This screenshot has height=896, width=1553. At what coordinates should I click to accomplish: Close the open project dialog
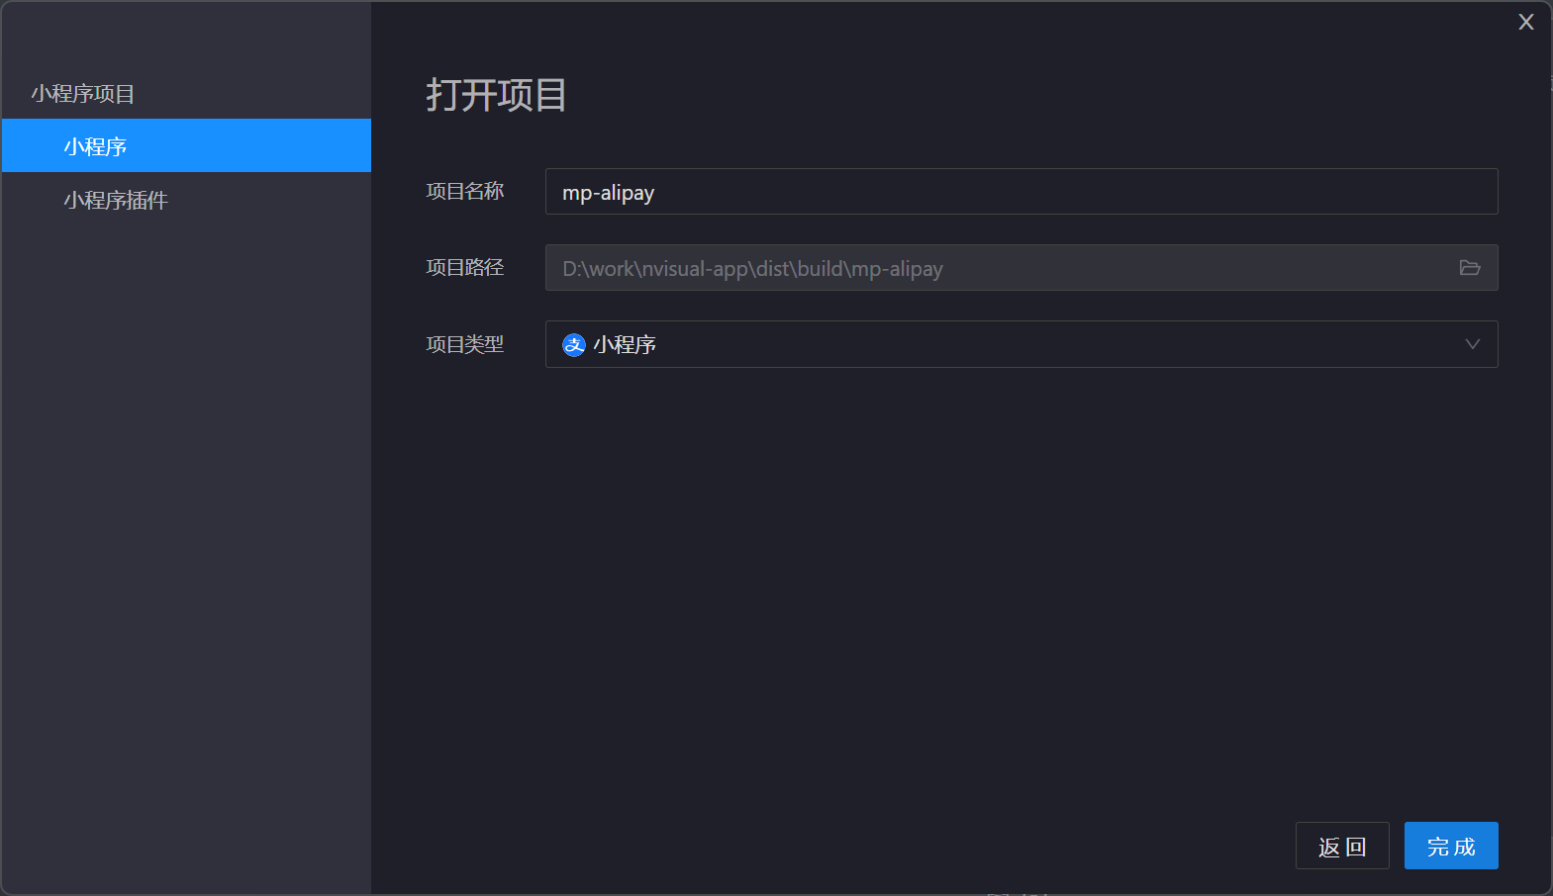pos(1526,22)
